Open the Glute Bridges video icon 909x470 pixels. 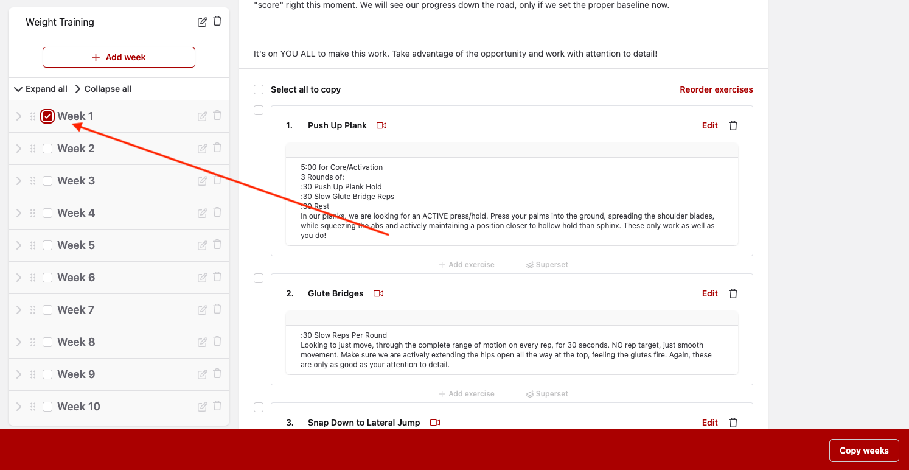pyautogui.click(x=378, y=293)
